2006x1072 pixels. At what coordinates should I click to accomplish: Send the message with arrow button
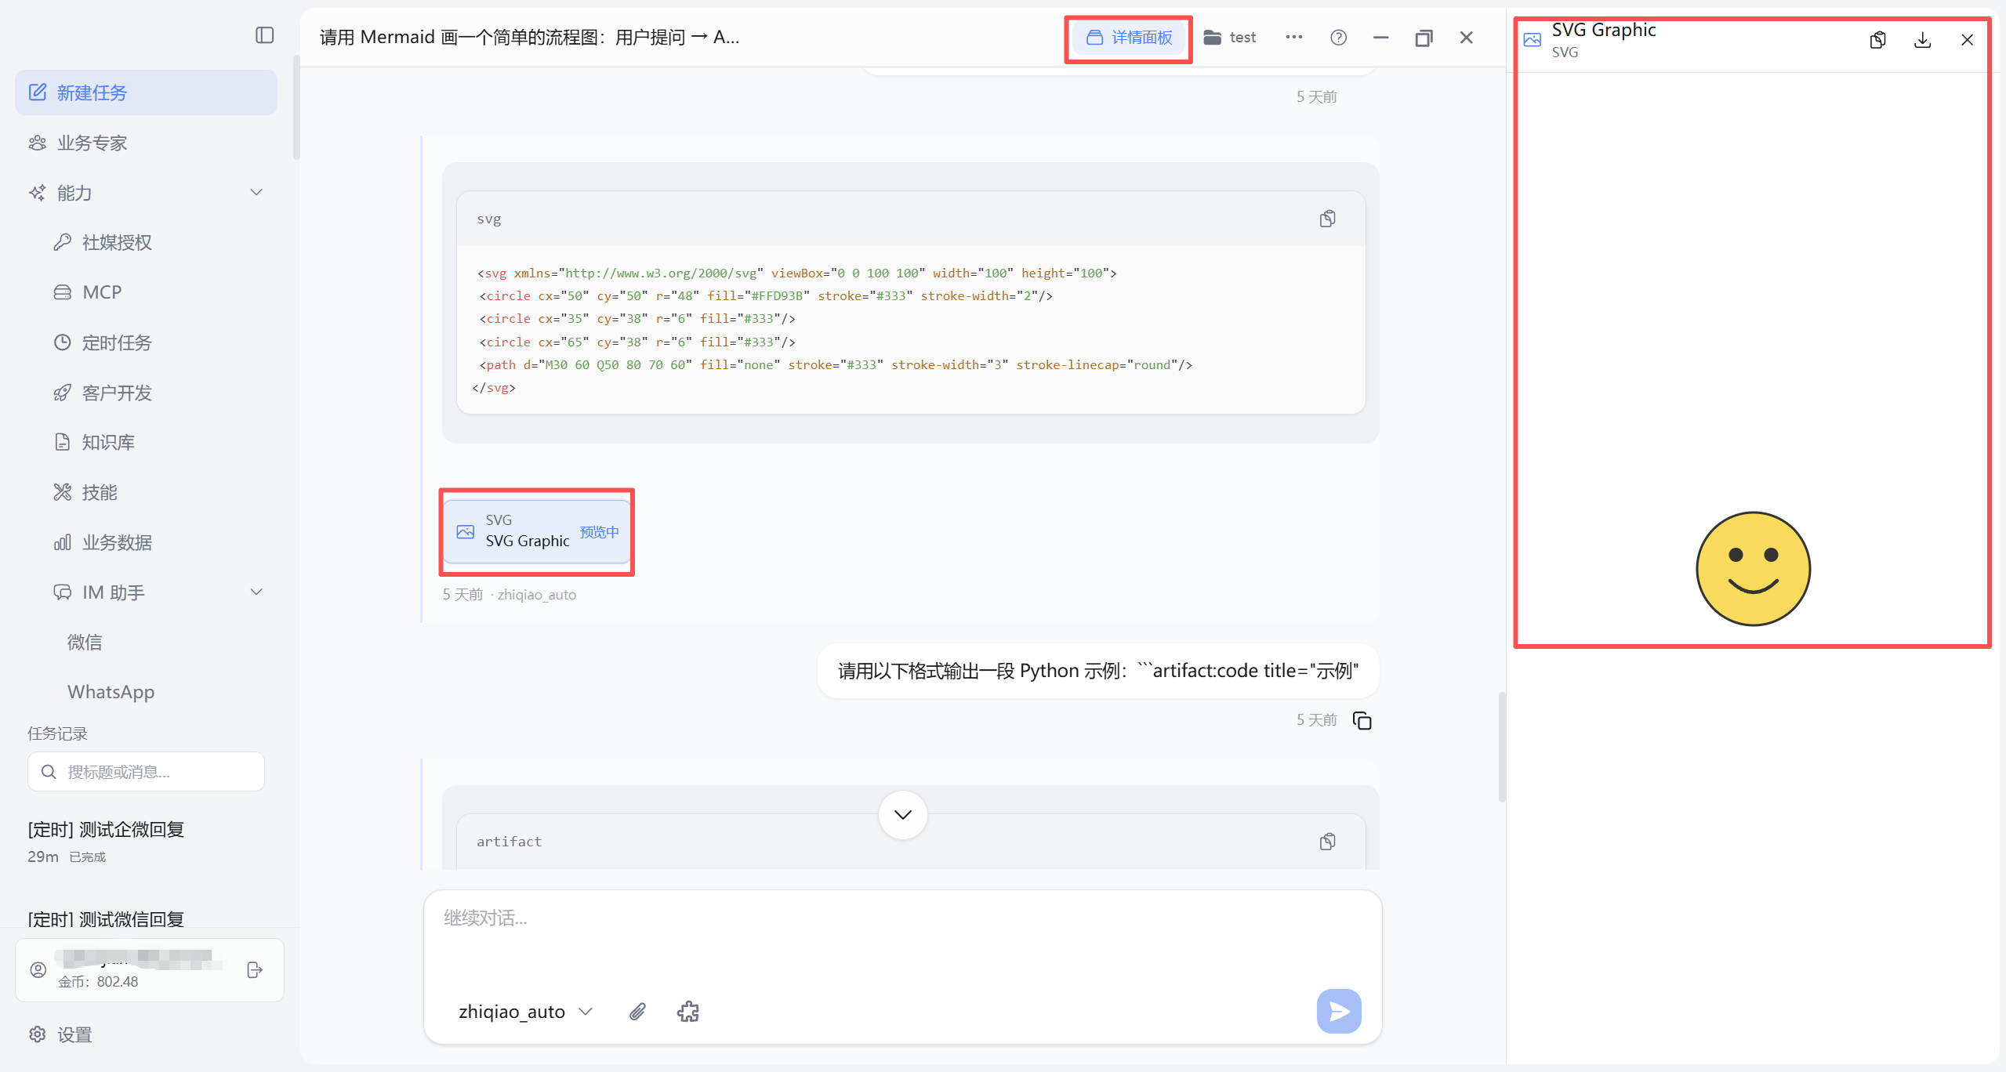click(1339, 1011)
